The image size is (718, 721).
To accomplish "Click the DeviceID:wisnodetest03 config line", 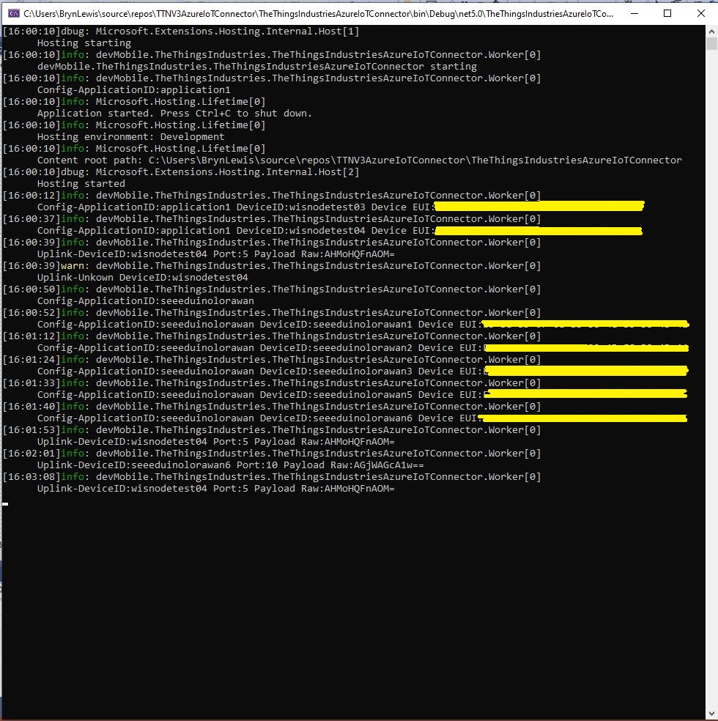I will click(234, 207).
